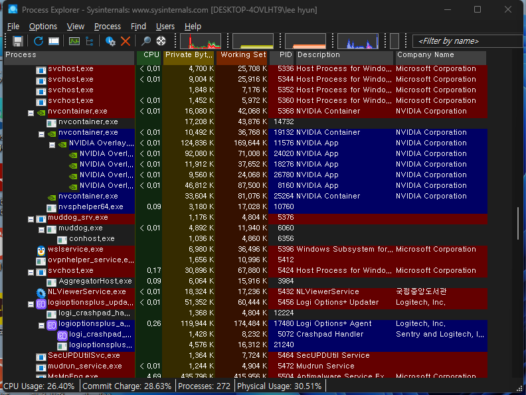Click the Kill Process red X icon
This screenshot has height=395, width=526.
125,41
